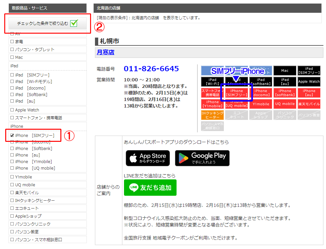Tick the UQ mobile sidebar checkbox
The width and height of the screenshot is (326, 249).
[x=12, y=185]
